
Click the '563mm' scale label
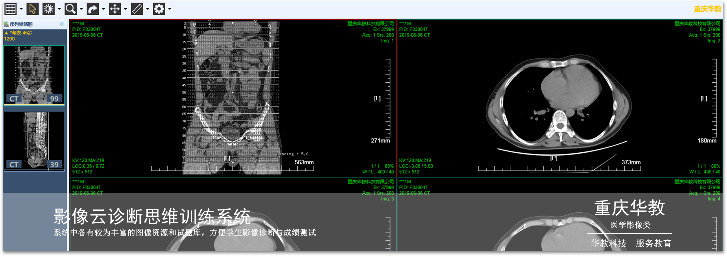(x=304, y=162)
